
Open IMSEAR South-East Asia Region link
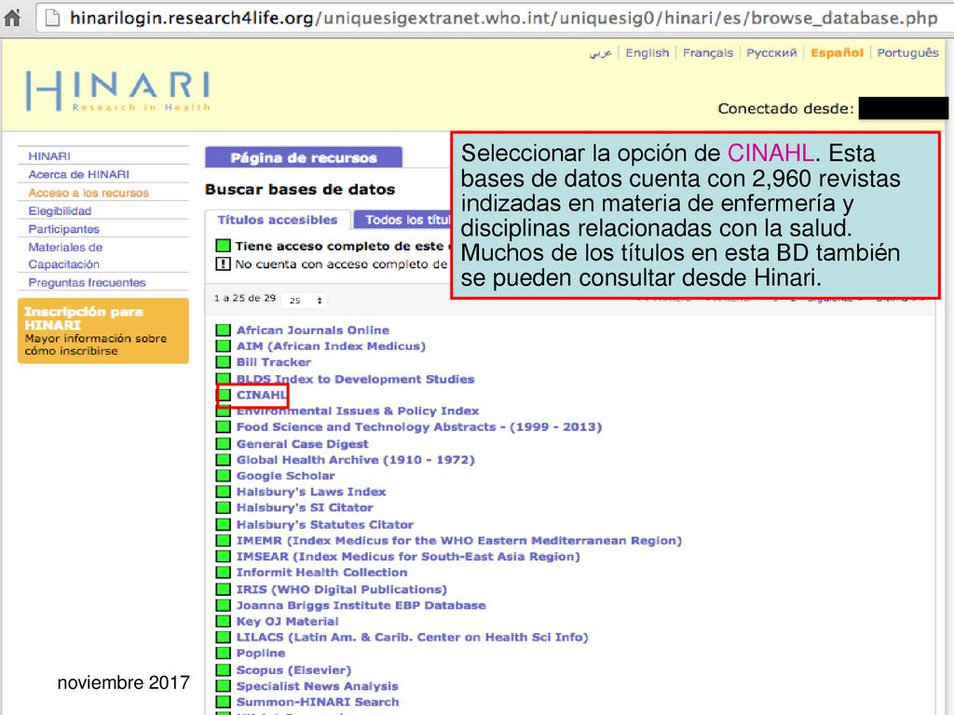408,557
